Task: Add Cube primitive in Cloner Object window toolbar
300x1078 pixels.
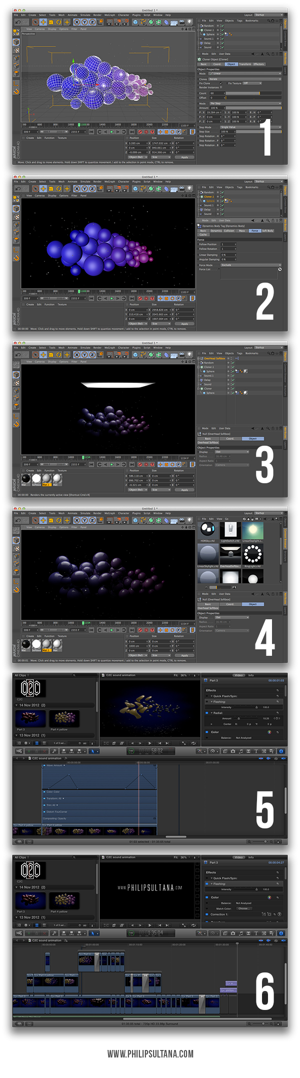Action: [135, 23]
